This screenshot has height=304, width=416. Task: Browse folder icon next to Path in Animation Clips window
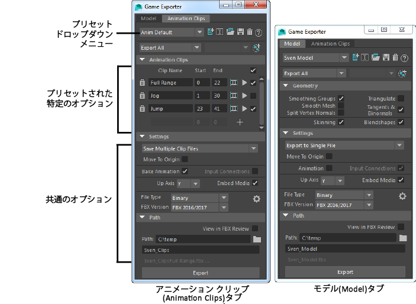257,240
